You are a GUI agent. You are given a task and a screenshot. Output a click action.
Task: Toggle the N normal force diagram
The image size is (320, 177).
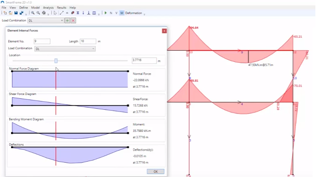point(111,13)
